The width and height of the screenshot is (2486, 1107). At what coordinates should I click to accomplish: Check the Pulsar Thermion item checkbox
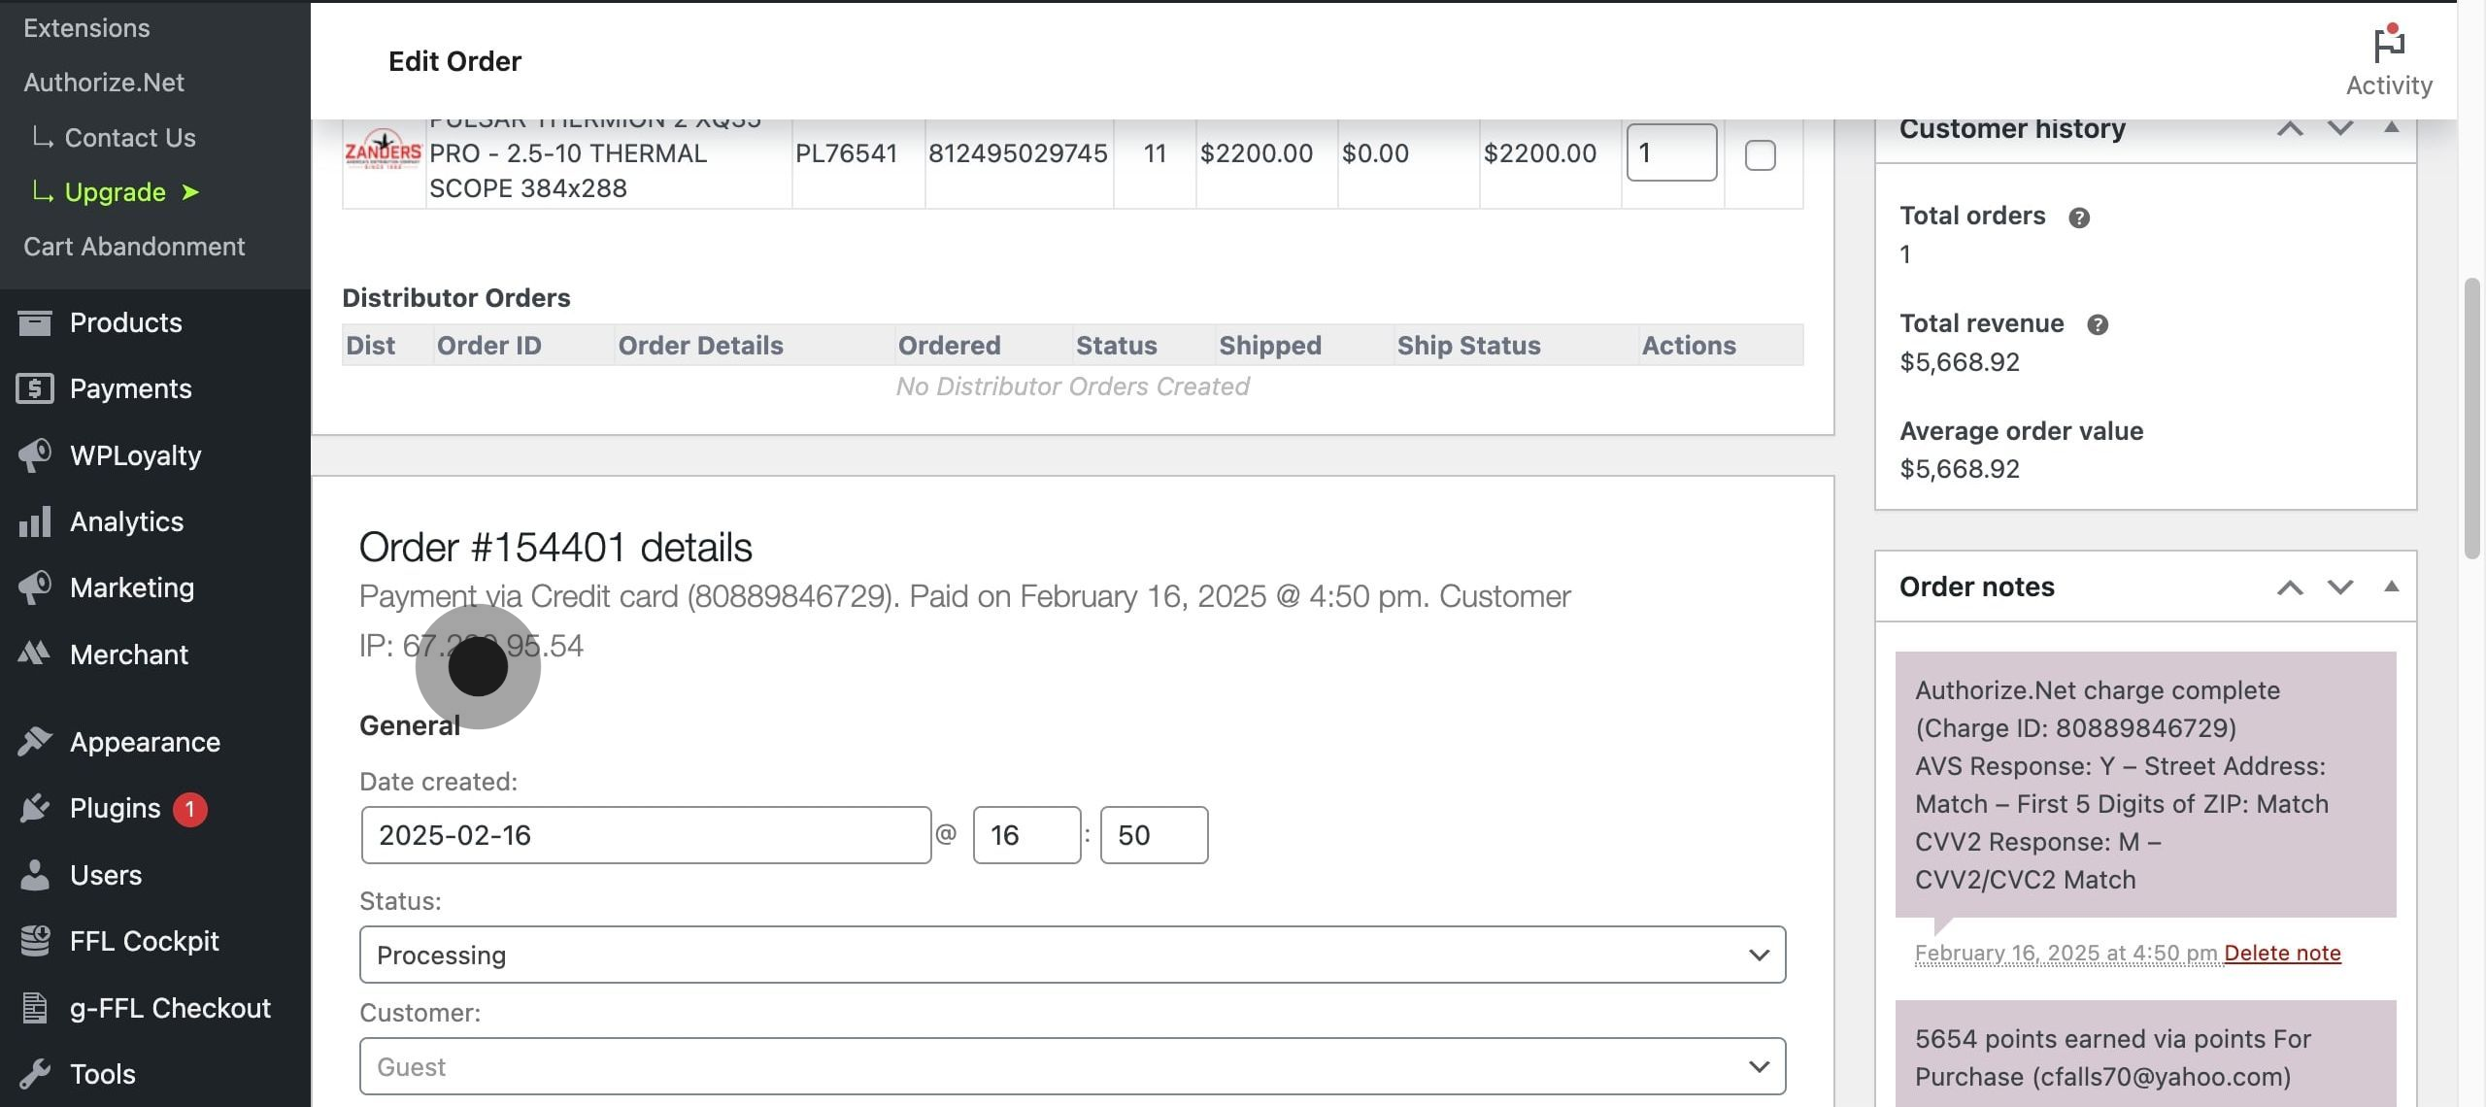point(1760,155)
